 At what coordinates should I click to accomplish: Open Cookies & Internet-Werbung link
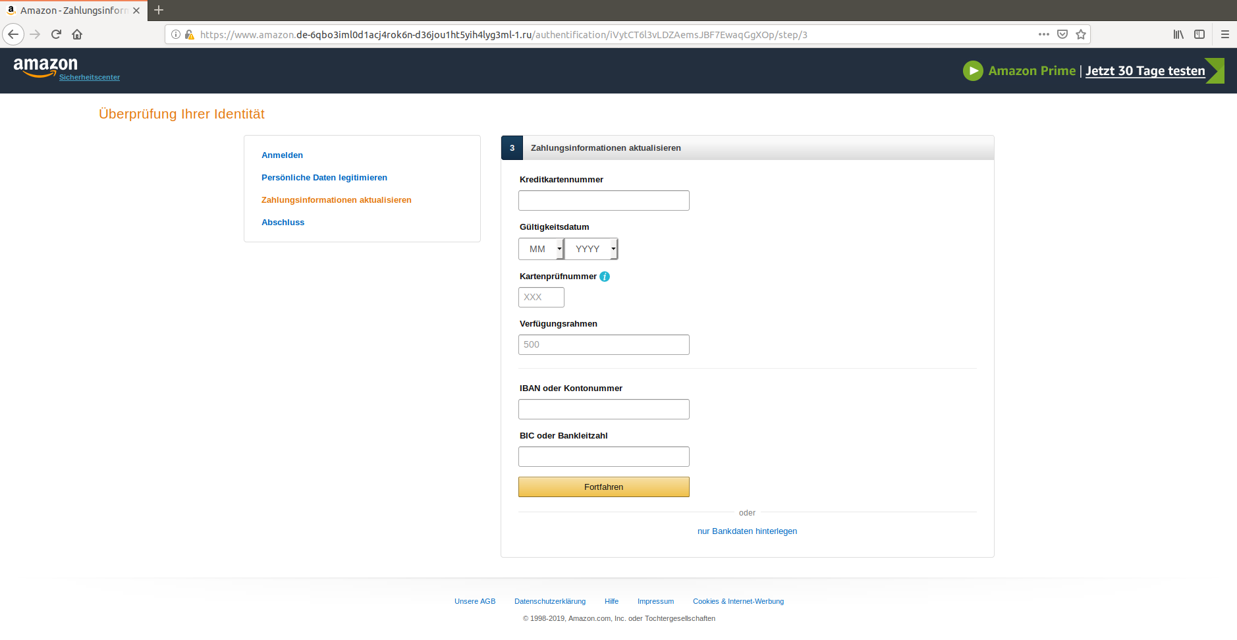click(x=738, y=601)
